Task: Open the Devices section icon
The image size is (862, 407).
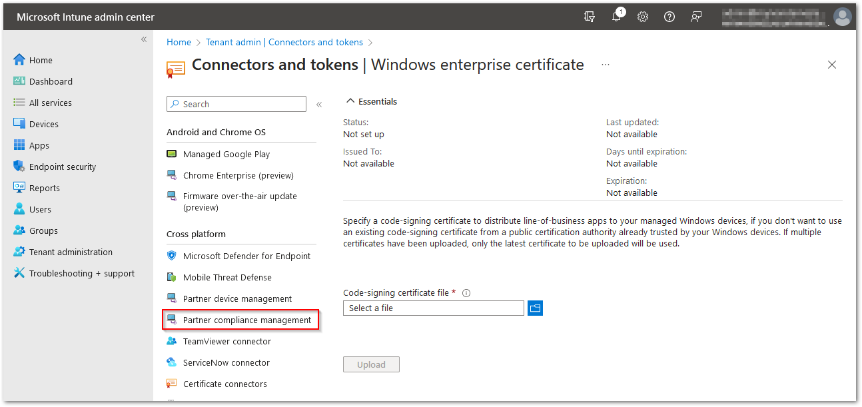Action: pos(21,123)
